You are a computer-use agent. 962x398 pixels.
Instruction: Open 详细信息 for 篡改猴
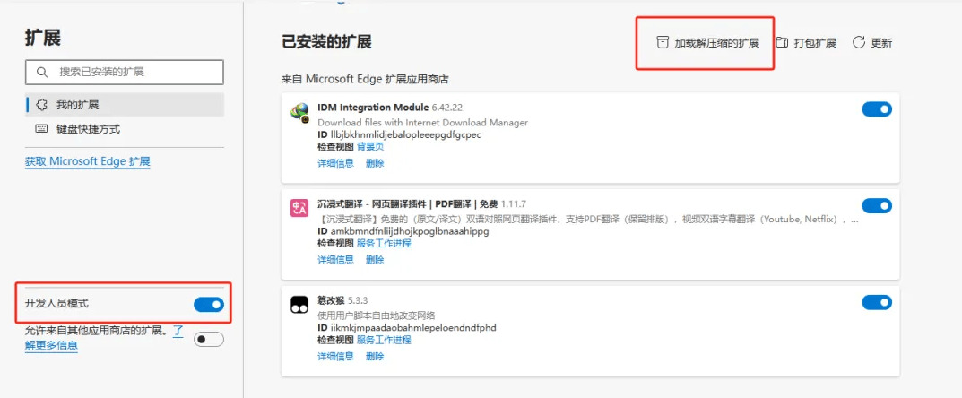pos(335,356)
